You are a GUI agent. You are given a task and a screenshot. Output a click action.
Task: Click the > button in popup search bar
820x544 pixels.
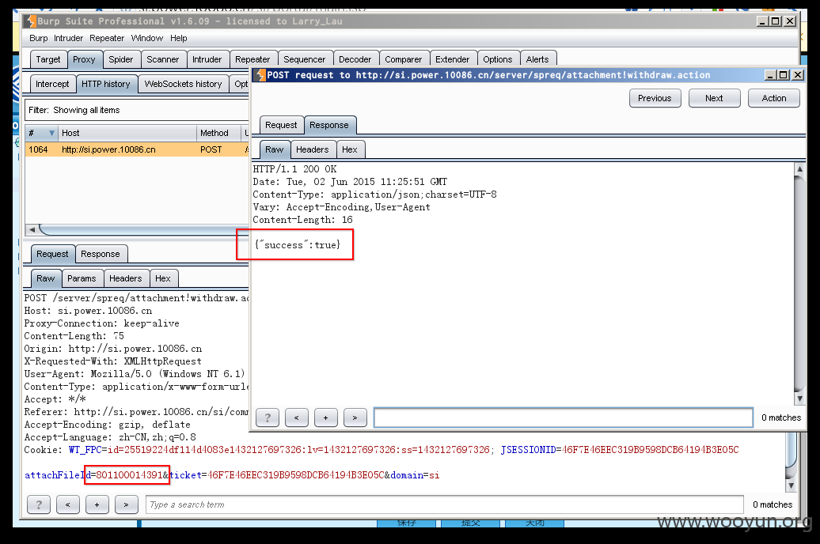[x=355, y=417]
